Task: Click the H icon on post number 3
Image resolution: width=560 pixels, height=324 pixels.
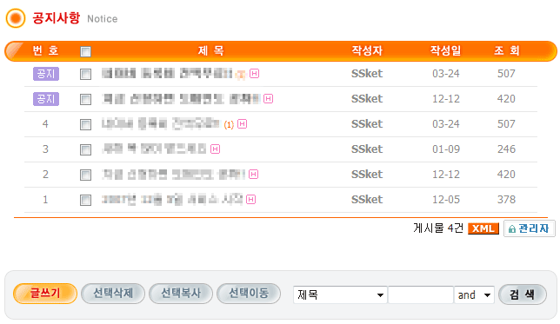Action: (x=215, y=149)
